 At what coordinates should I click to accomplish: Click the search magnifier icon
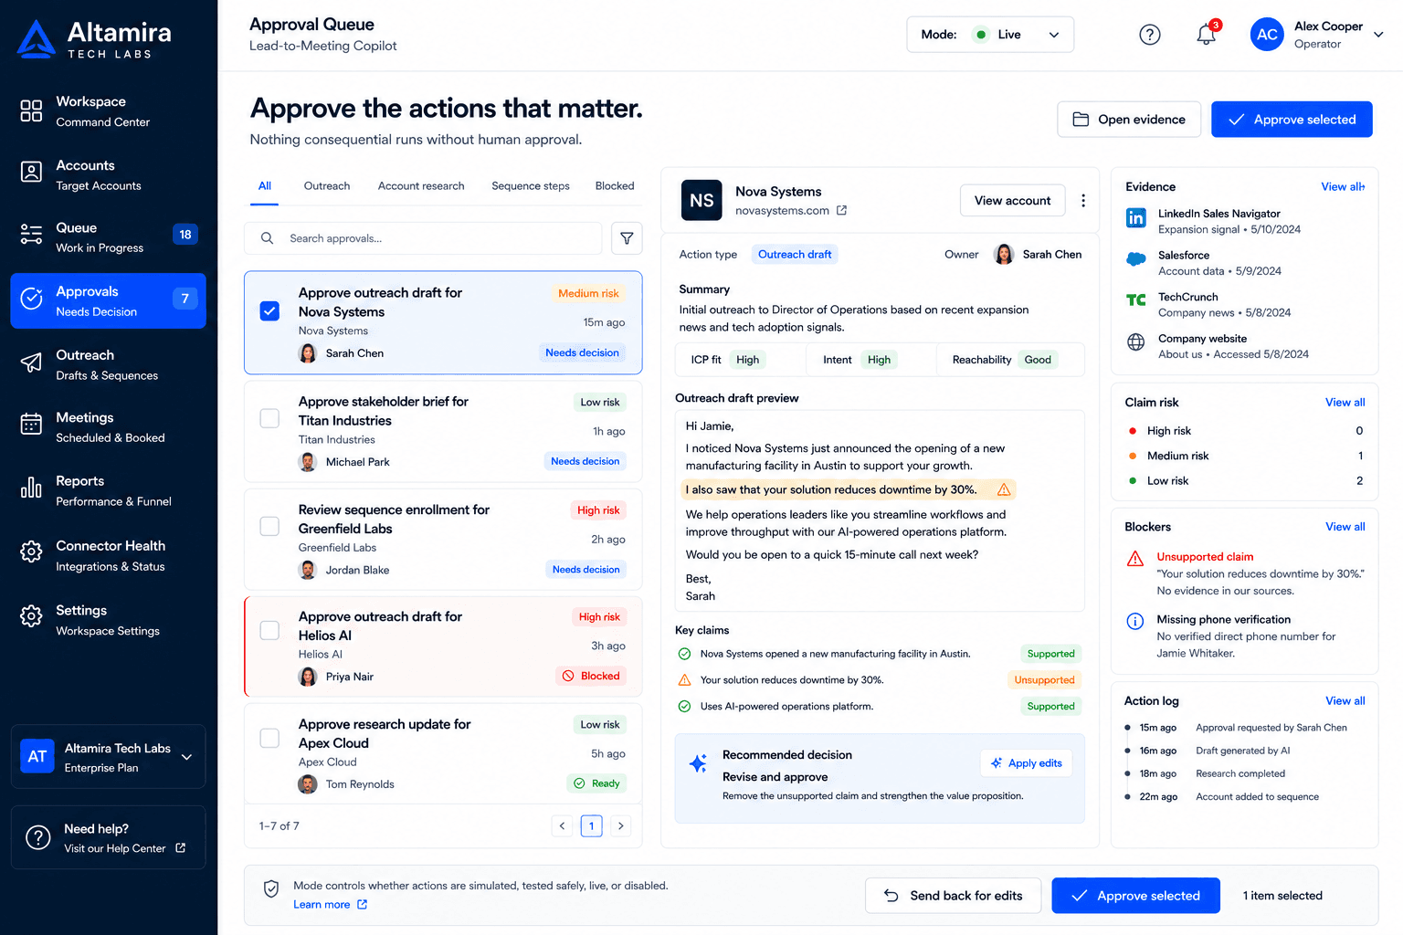pos(267,238)
